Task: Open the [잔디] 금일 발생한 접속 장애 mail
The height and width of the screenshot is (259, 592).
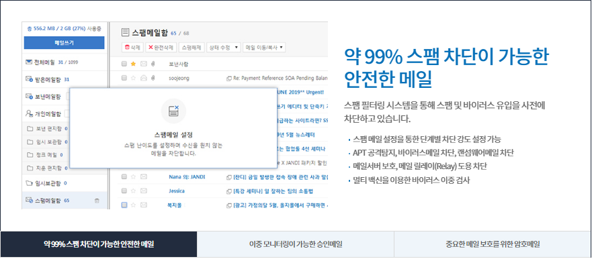Action: tap(280, 177)
